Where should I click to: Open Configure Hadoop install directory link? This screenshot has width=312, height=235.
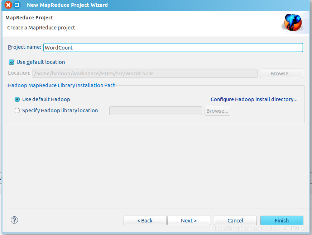tap(254, 99)
